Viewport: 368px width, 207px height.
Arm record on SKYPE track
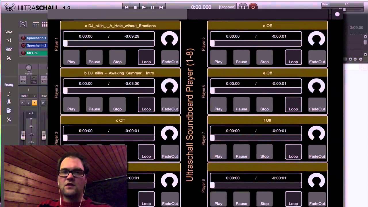pos(23,53)
